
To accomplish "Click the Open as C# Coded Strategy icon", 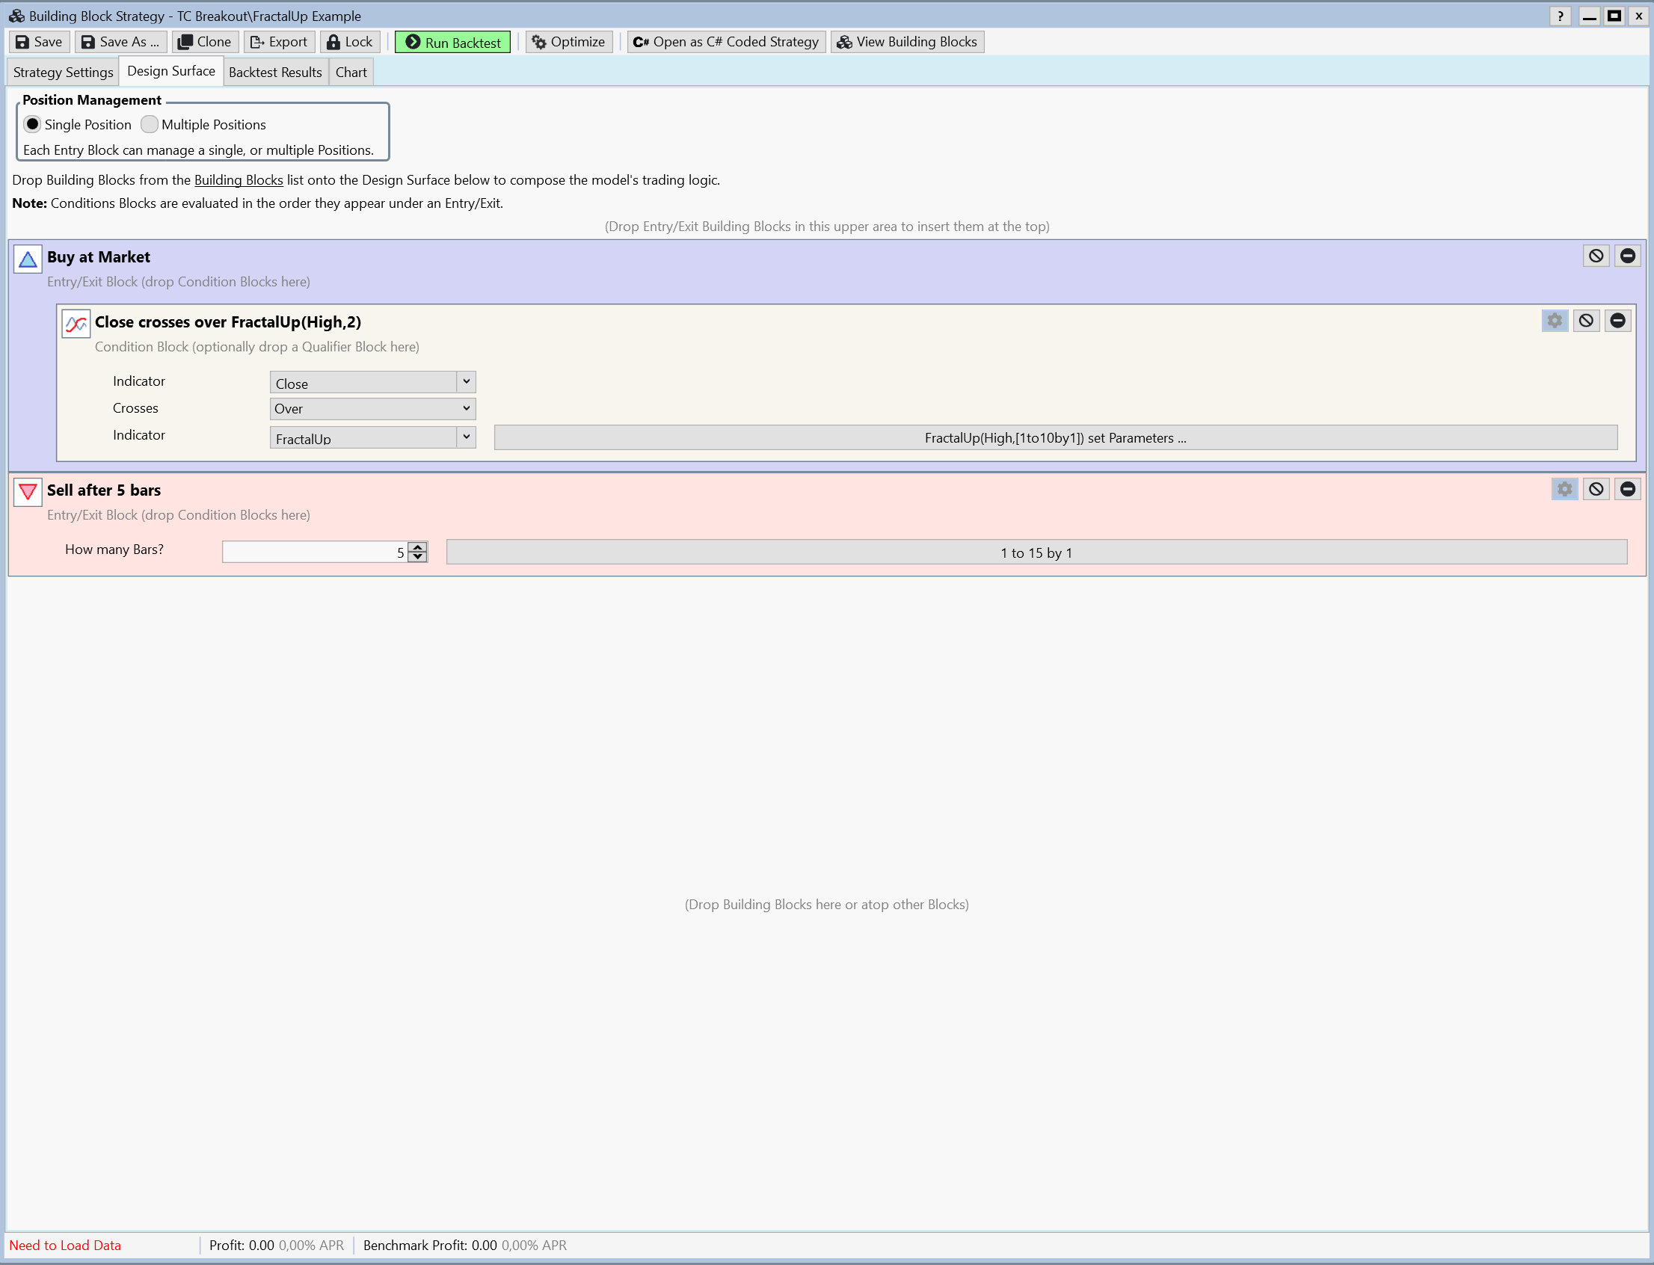I will coord(725,41).
